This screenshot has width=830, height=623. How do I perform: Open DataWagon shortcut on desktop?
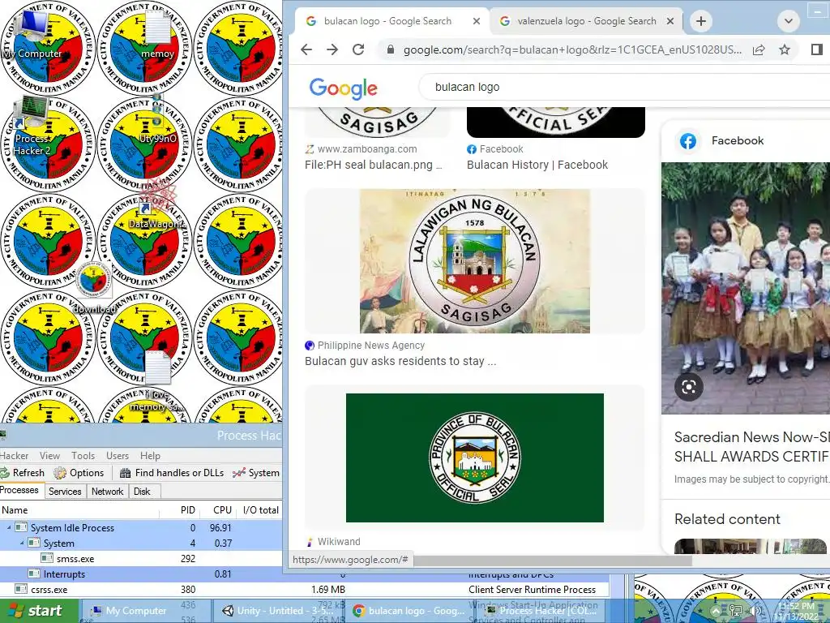[157, 205]
